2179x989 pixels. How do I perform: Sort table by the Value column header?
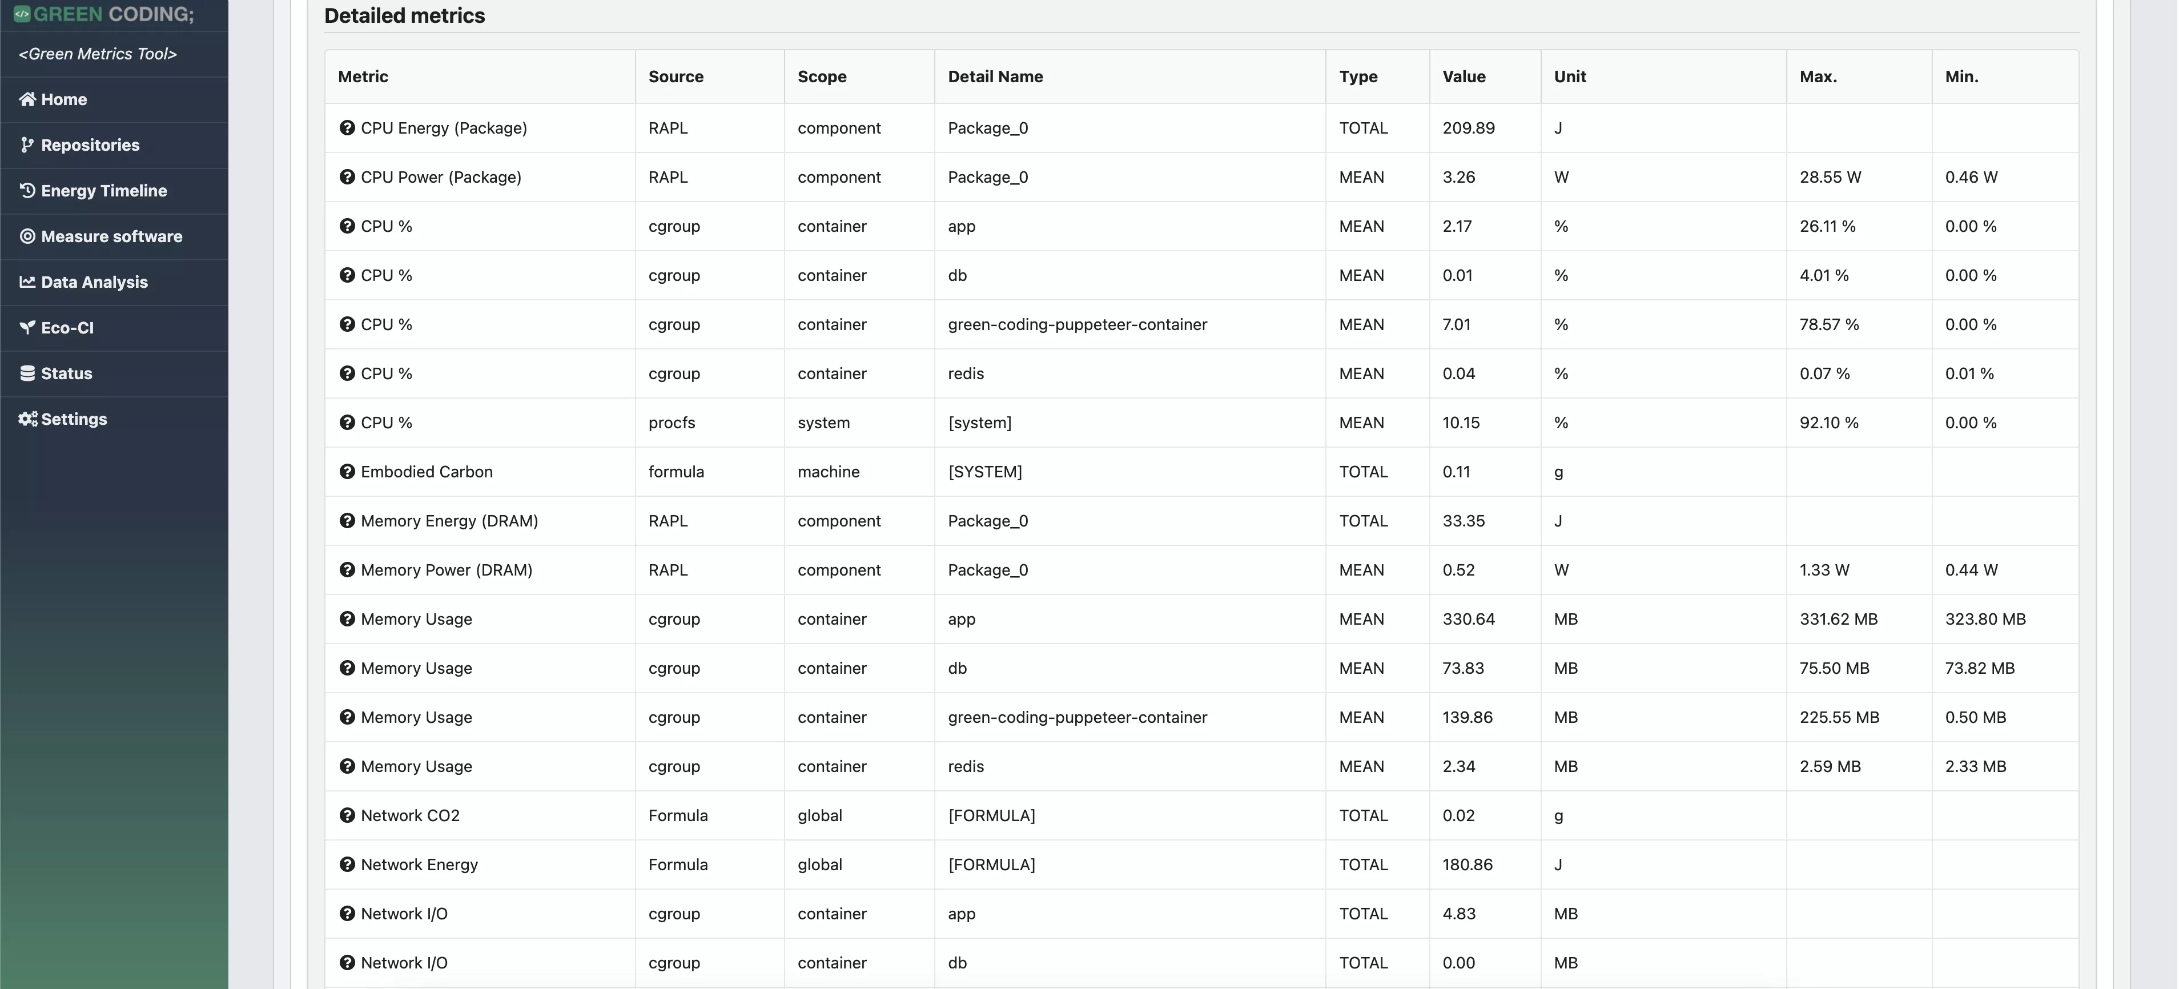[x=1464, y=76]
